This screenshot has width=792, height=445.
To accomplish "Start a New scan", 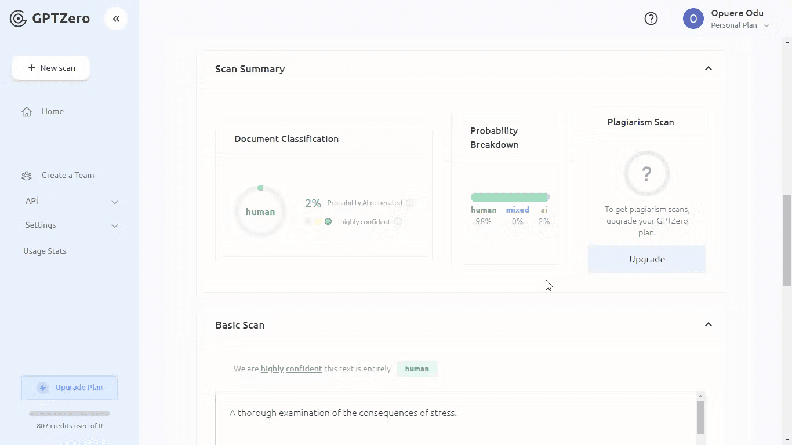I will (51, 68).
